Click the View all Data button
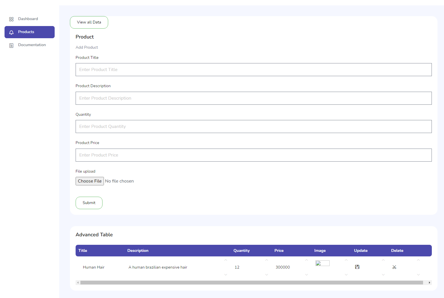The height and width of the screenshot is (298, 444). coord(89,22)
